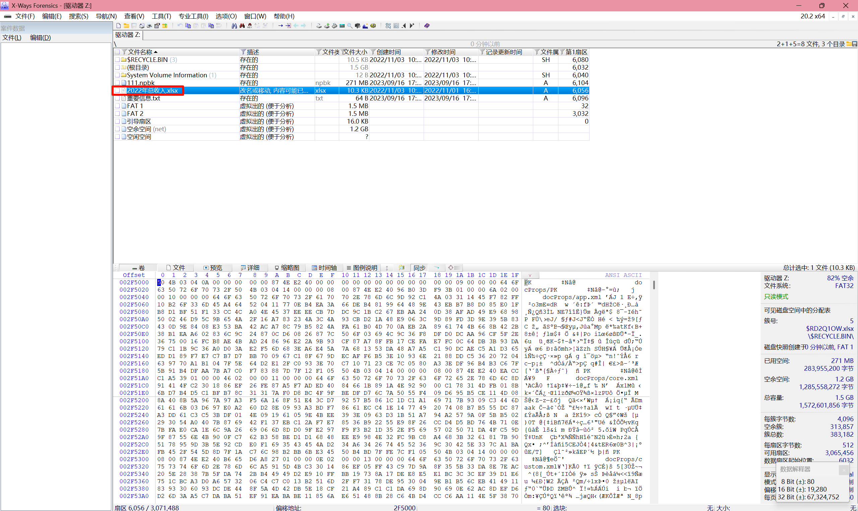Click the folder with up-arrow toolbar icon

pos(165,26)
